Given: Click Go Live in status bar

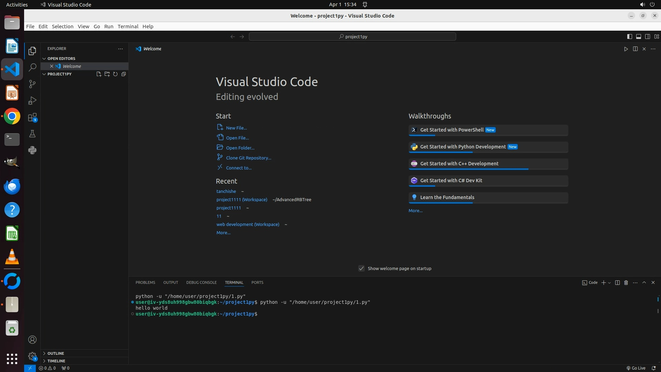Looking at the screenshot, I should point(636,368).
